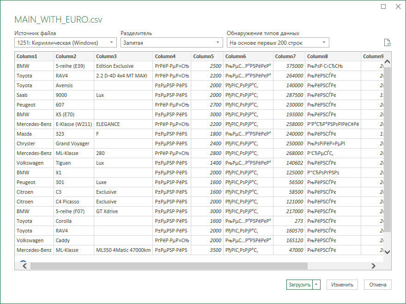Maximize the import dialog window

click(383, 6)
